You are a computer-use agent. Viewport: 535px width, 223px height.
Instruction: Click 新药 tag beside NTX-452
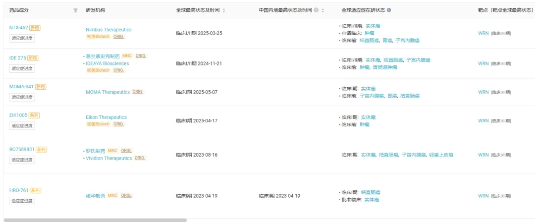coord(35,28)
